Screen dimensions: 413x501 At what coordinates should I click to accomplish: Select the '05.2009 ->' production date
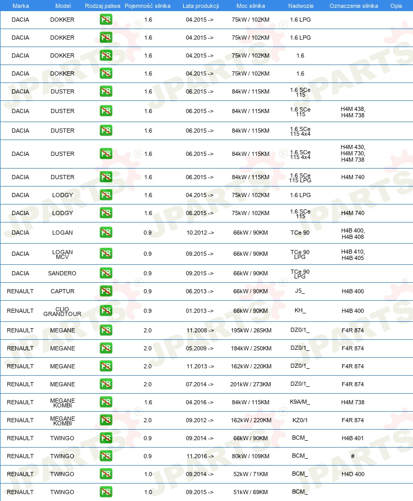200,348
